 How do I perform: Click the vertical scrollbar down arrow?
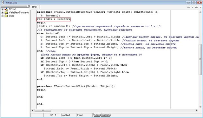click(x=200, y=107)
